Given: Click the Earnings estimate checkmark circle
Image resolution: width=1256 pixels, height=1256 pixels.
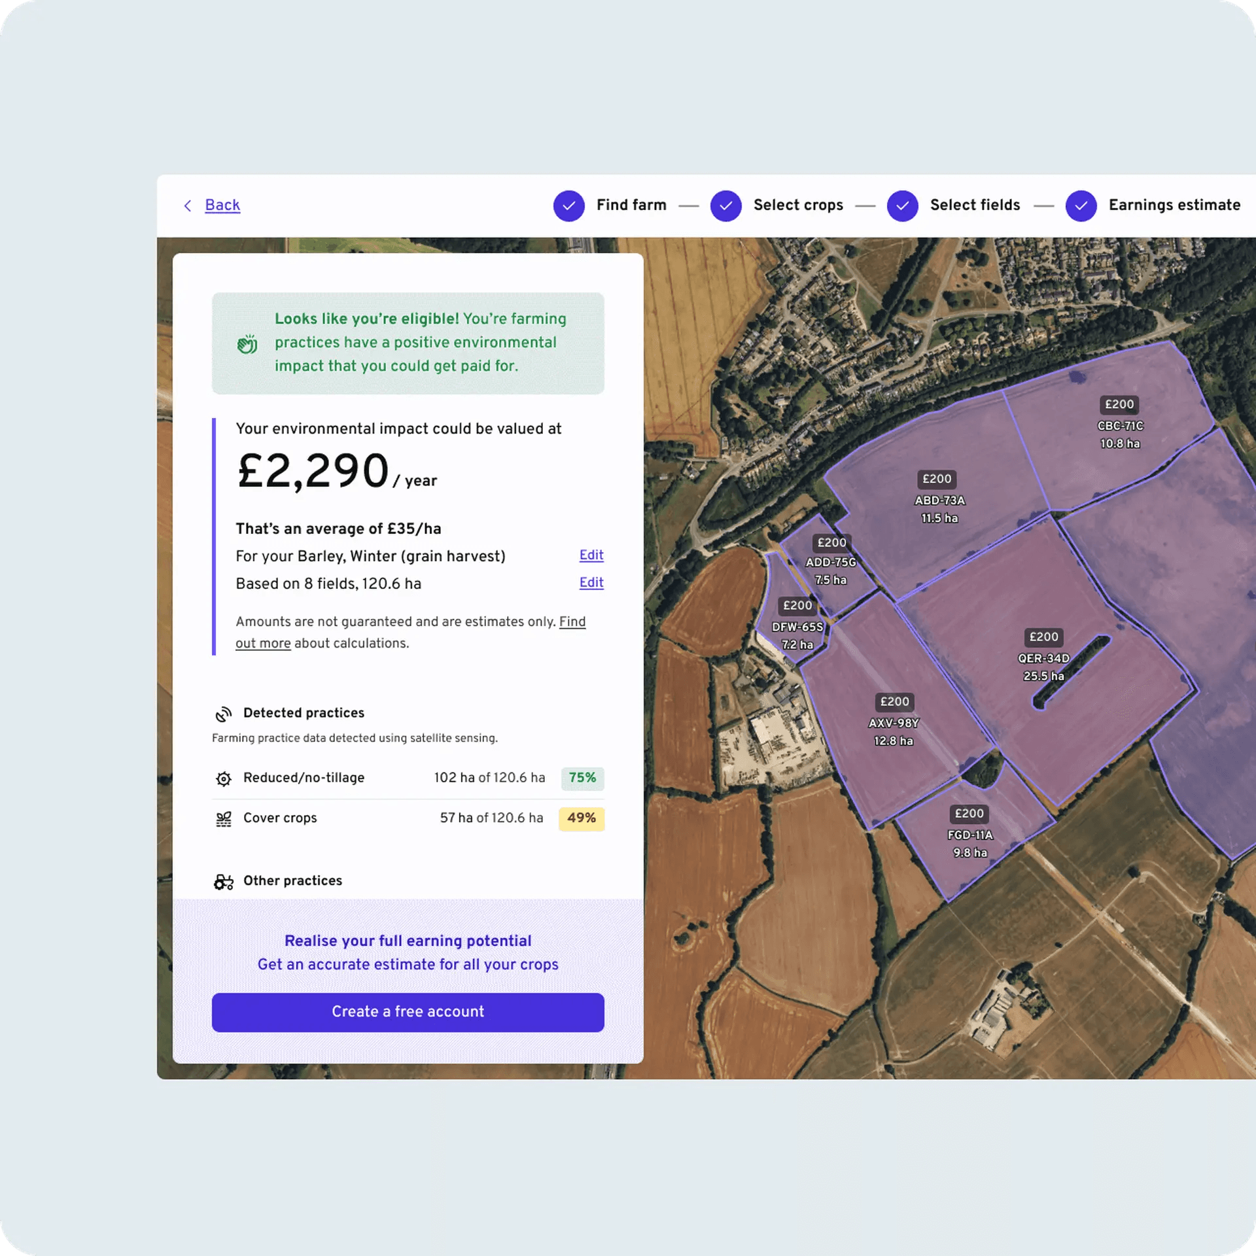Looking at the screenshot, I should 1081,206.
